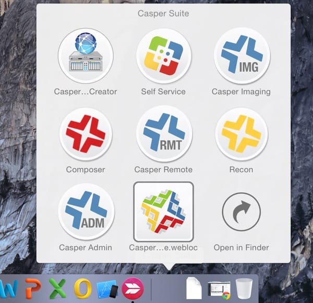The height and width of the screenshot is (303, 313).
Task: Open the Casper Imaging IMG icon
Action: coord(242,55)
